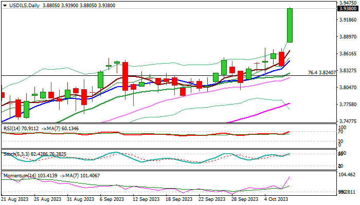Click the USDILS,Daily chart title

(x=24, y=6)
